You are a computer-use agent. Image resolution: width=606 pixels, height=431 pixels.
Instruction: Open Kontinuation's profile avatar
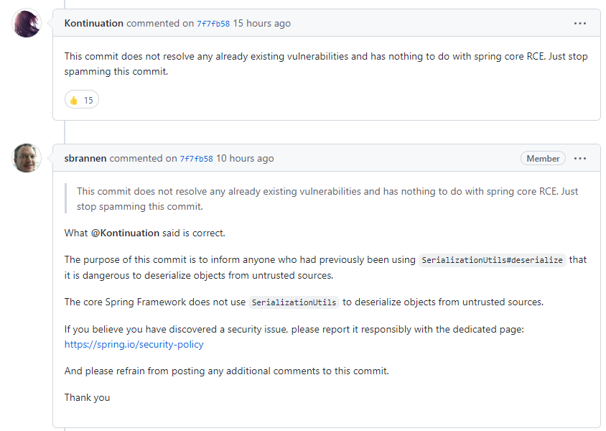27,23
